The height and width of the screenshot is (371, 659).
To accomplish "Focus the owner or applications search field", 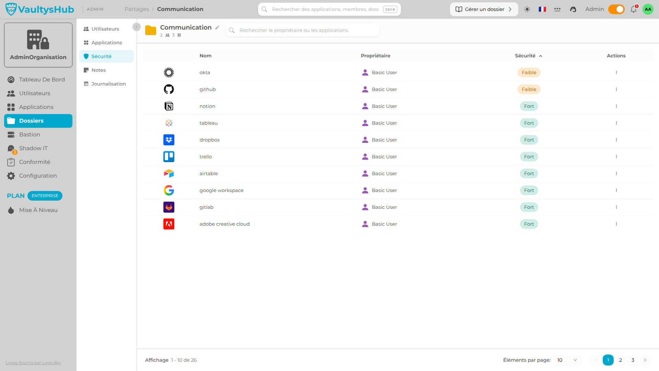I will [302, 30].
